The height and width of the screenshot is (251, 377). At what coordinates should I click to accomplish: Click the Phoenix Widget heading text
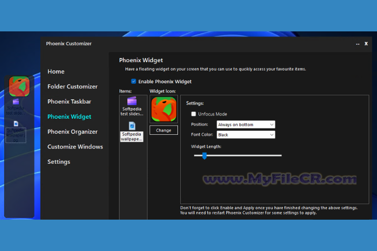tap(141, 60)
